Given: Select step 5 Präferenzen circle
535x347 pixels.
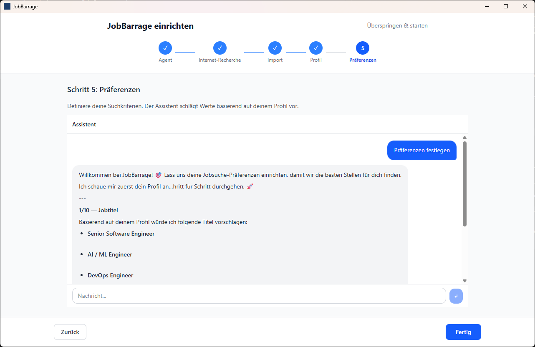Looking at the screenshot, I should [363, 48].
